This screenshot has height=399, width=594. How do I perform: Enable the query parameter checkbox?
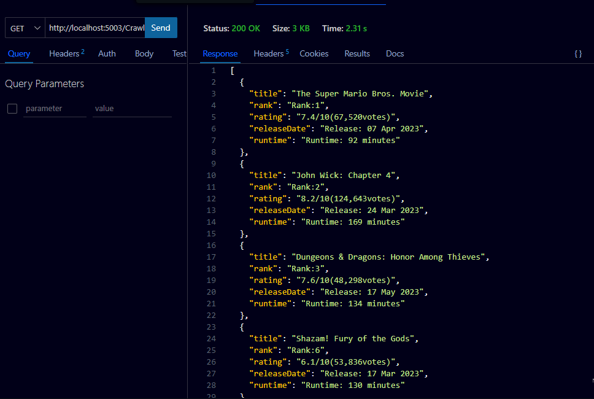tap(11, 108)
